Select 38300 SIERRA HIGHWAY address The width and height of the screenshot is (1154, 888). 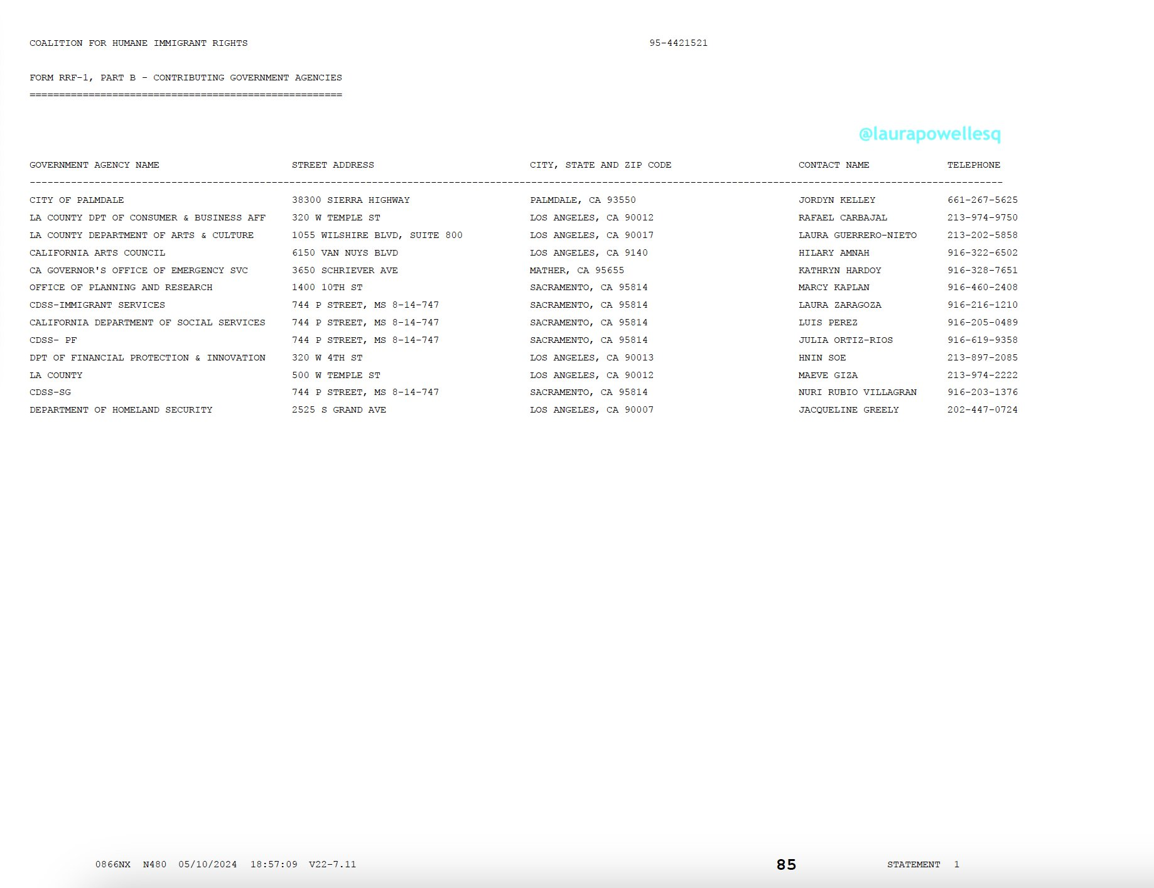click(x=351, y=200)
